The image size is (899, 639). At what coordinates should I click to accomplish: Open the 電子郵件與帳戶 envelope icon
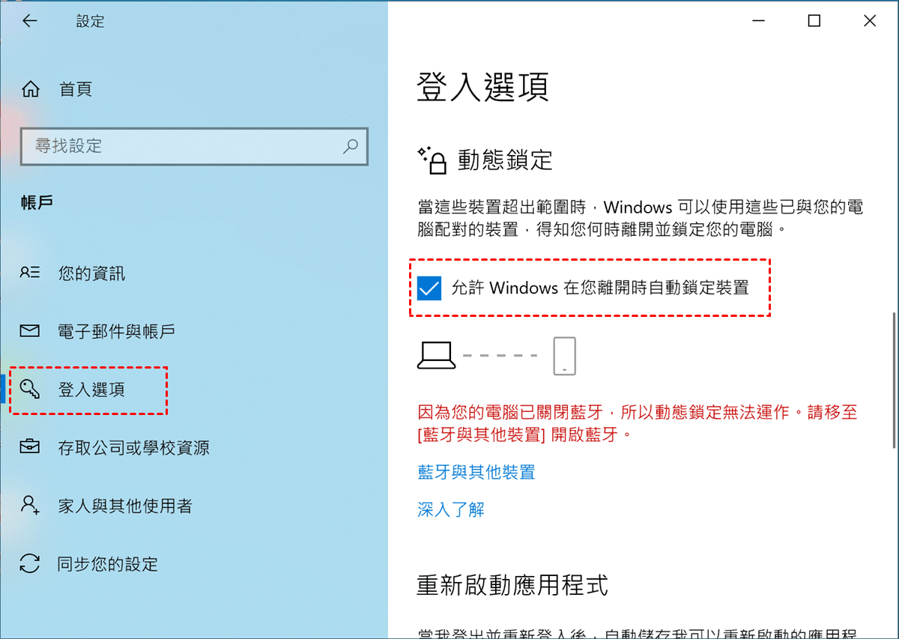click(30, 330)
